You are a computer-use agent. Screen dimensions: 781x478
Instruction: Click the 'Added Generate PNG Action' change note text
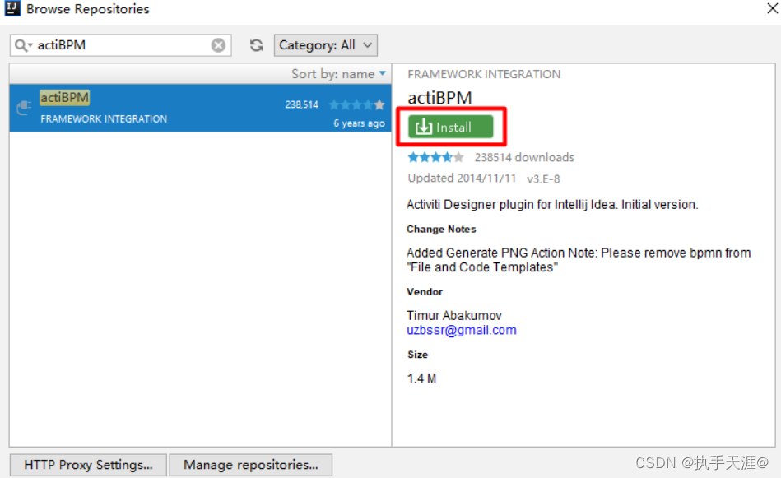[x=579, y=260]
